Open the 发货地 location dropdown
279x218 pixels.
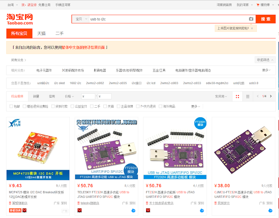click(x=221, y=96)
